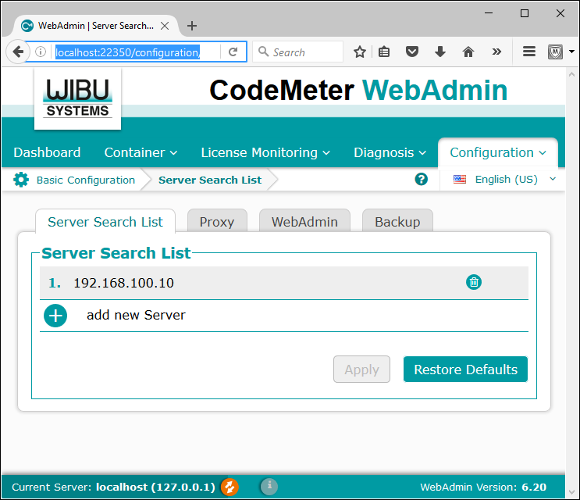Delete server 192.168.100.10 with trash icon
This screenshot has width=580, height=500.
(x=473, y=283)
